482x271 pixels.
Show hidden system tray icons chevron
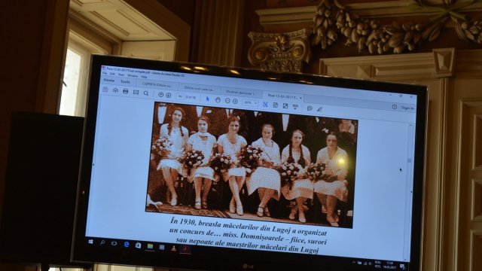point(354,263)
